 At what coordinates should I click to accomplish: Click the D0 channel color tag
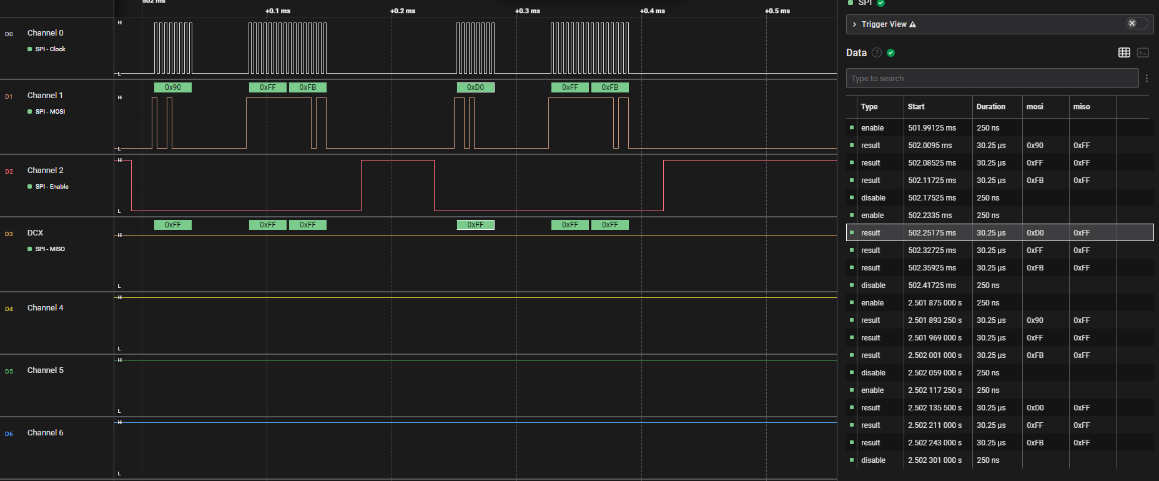coord(9,34)
